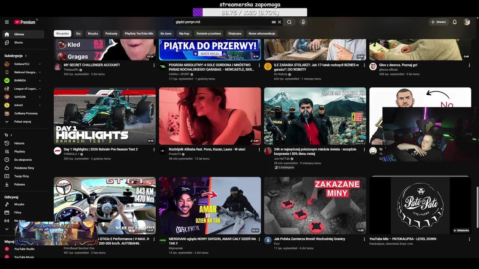
Task: Open Do obejrzenia watch later list
Action: point(24,160)
